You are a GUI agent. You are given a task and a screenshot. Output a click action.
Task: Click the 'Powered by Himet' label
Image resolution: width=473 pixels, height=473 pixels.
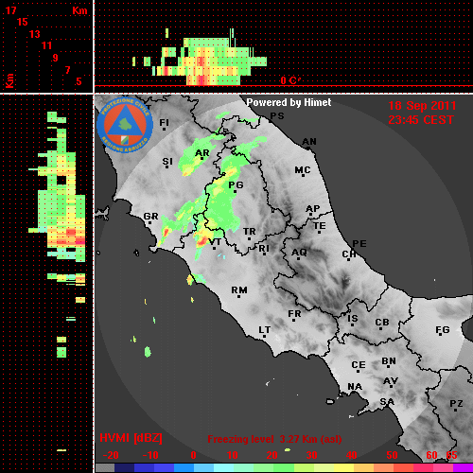289,102
